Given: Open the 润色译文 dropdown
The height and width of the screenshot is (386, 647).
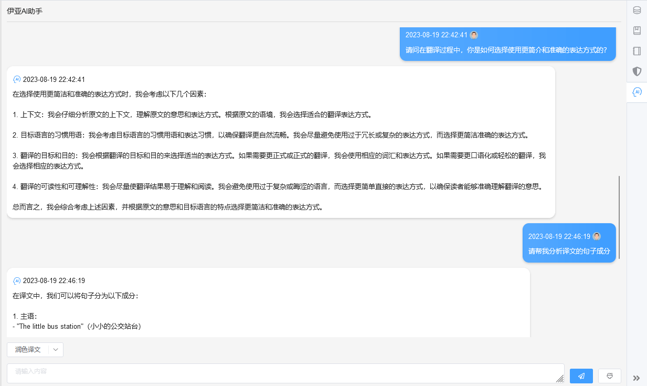Looking at the screenshot, I should (x=35, y=350).
